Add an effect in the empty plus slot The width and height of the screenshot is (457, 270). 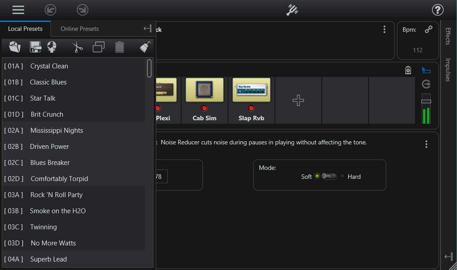pos(298,101)
